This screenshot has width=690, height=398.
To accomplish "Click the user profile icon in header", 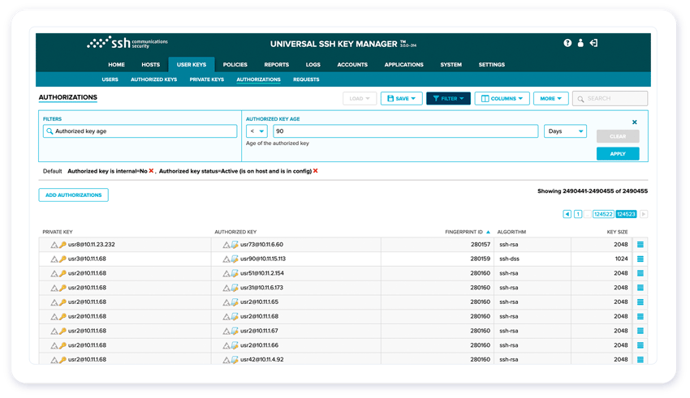I will [580, 43].
